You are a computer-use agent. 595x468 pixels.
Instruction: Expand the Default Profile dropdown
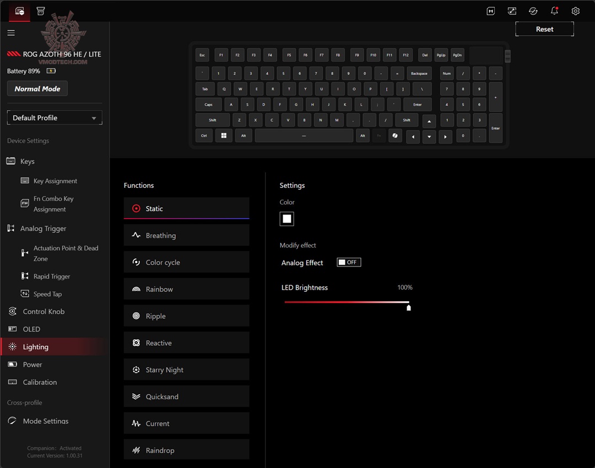(55, 118)
